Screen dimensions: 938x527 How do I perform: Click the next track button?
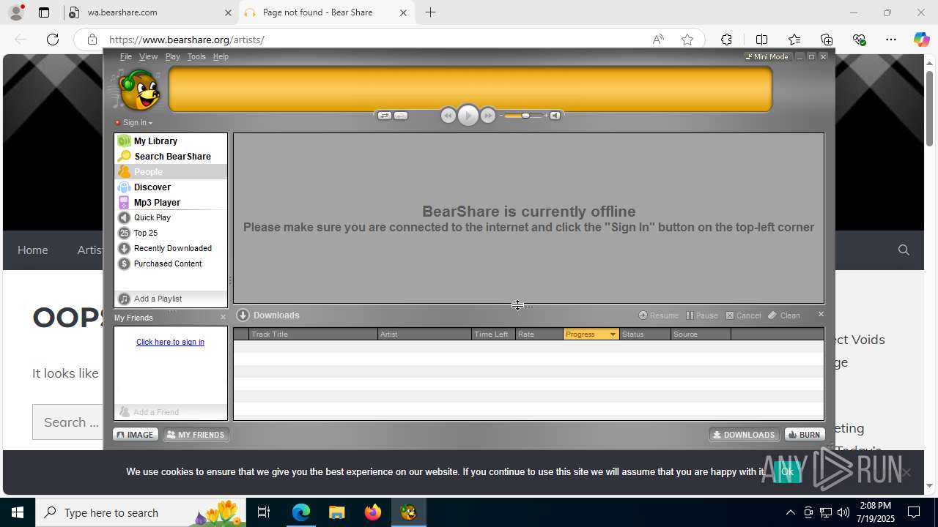[487, 116]
